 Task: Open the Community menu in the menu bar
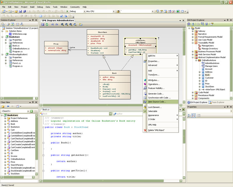[75, 7]
